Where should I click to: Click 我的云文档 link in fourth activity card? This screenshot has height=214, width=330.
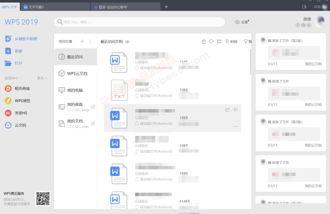click(x=313, y=186)
